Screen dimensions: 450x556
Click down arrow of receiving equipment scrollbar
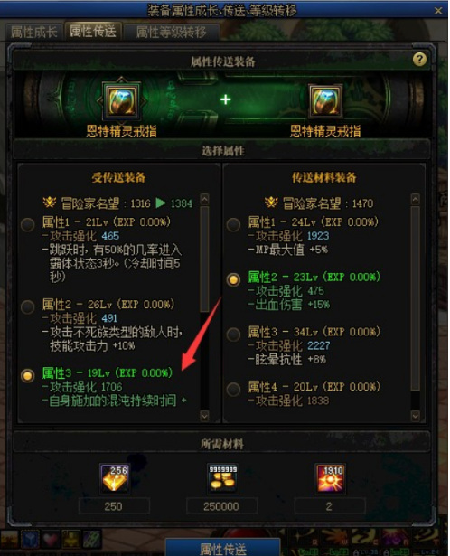[x=204, y=416]
